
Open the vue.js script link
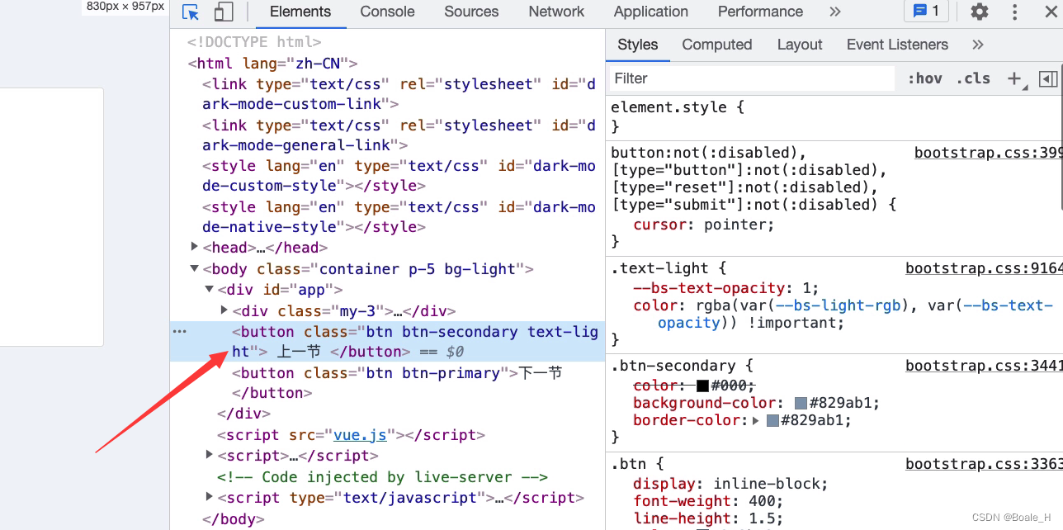(x=360, y=435)
